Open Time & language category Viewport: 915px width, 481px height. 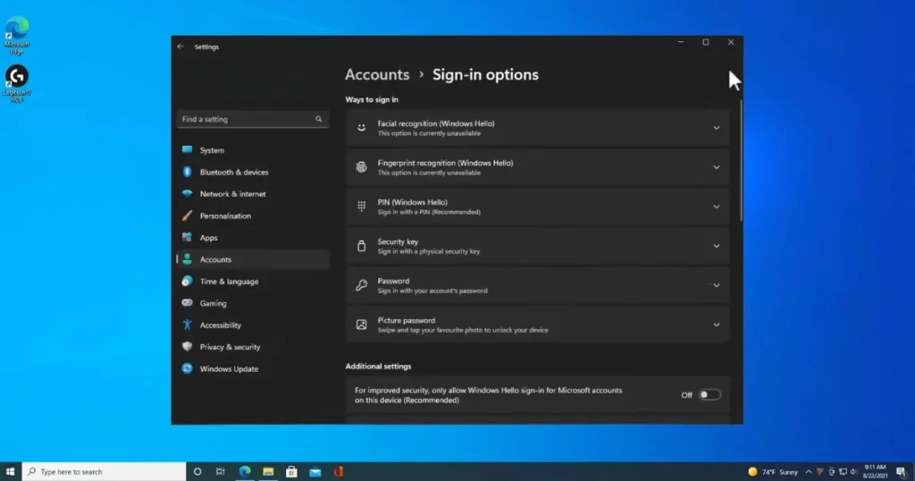click(253, 282)
